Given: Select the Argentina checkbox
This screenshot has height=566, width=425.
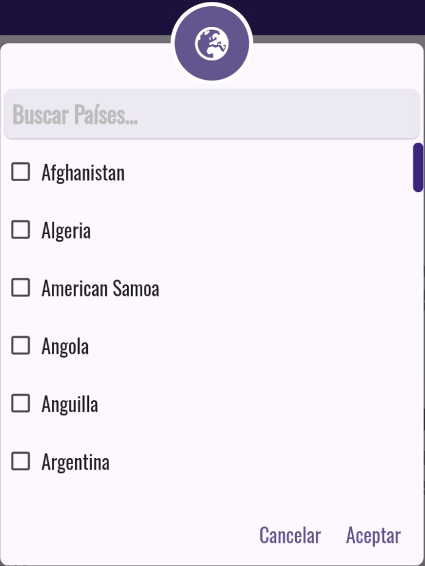Looking at the screenshot, I should (21, 461).
